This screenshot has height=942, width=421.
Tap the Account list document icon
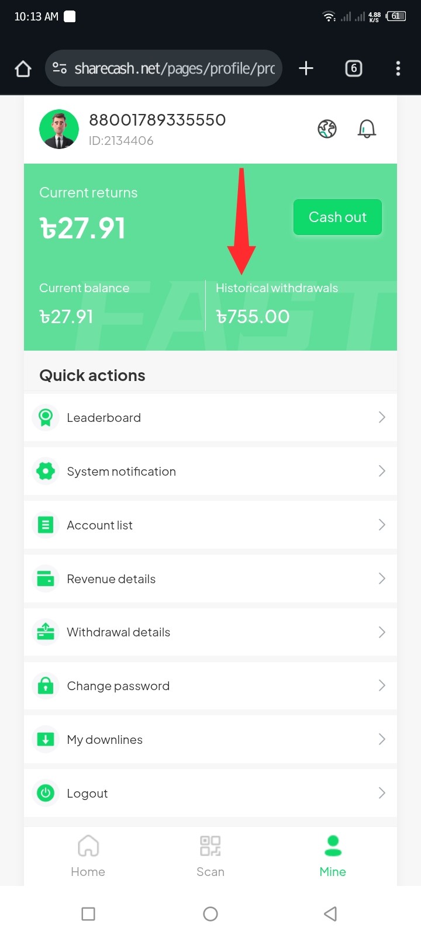pyautogui.click(x=46, y=525)
